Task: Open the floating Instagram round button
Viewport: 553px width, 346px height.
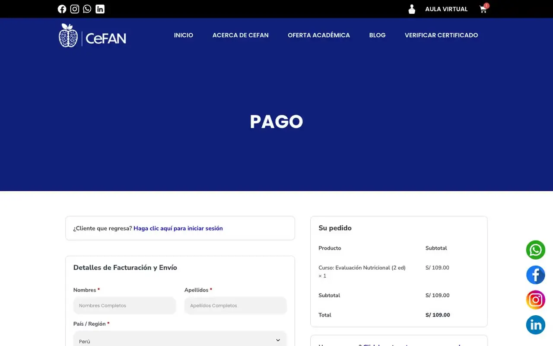Action: point(536,300)
